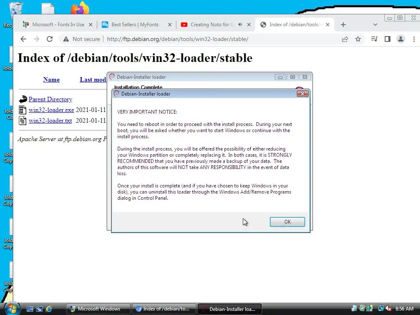Maximize the background Debian-Installer loader window
This screenshot has height=315, width=420.
click(292, 77)
